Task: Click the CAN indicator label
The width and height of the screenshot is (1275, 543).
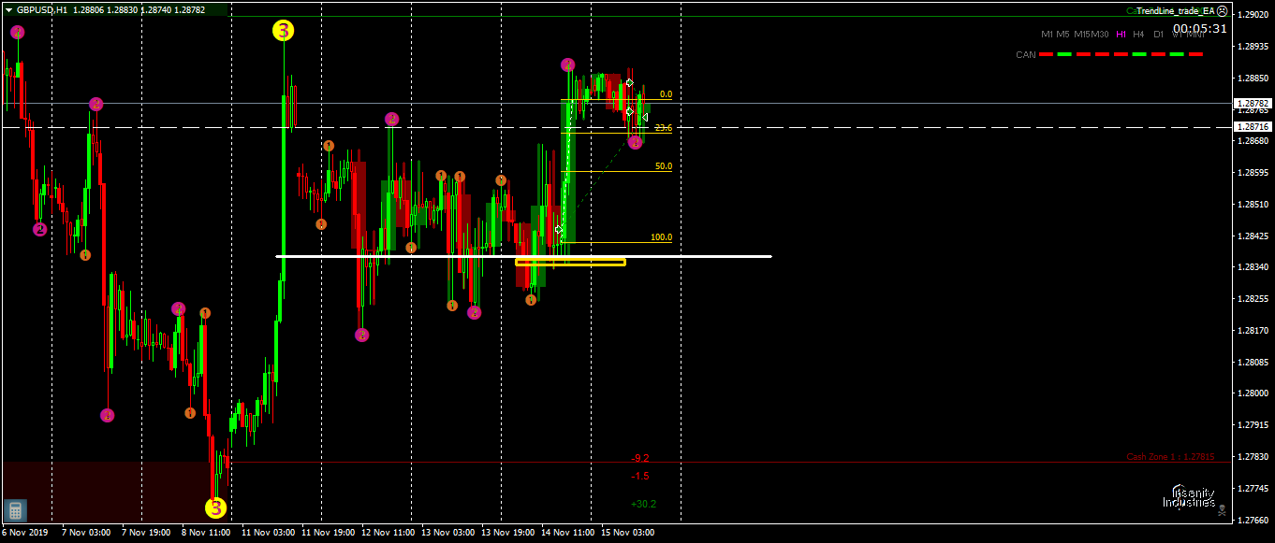Action: pyautogui.click(x=1026, y=54)
